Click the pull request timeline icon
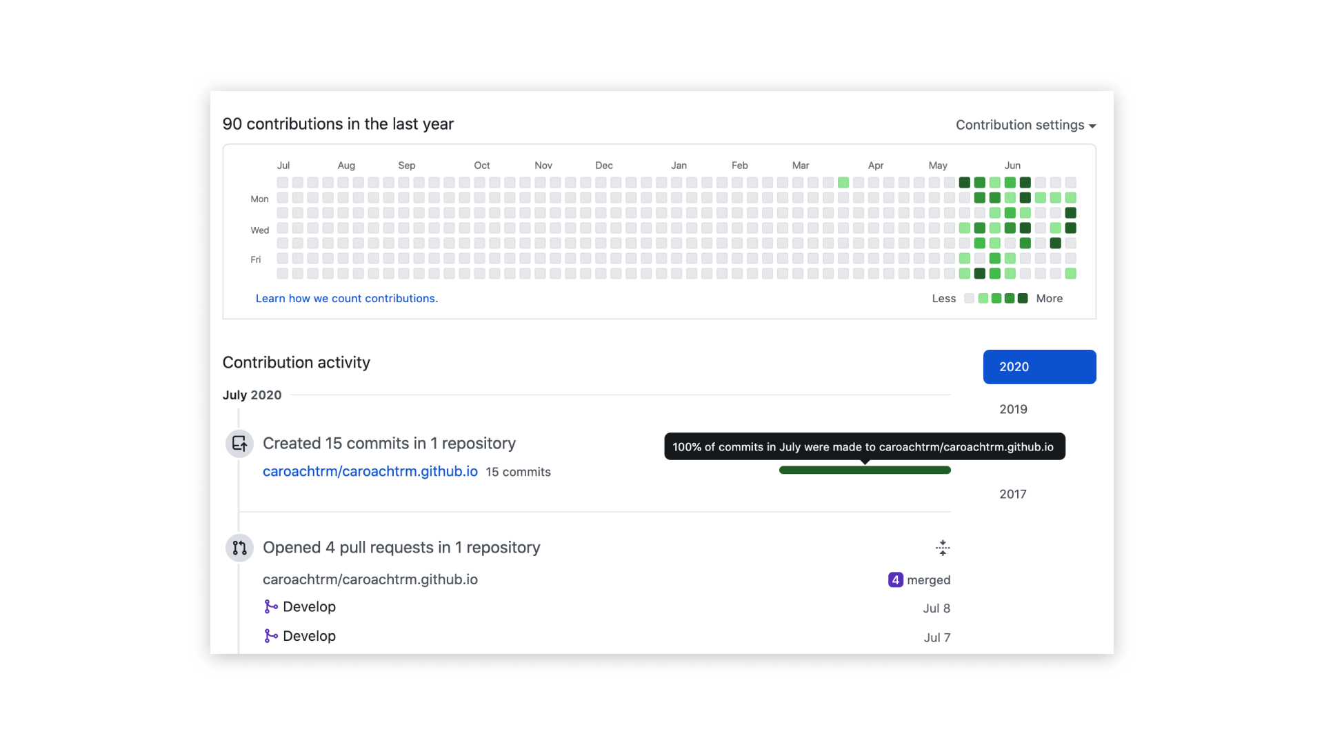The width and height of the screenshot is (1324, 745). tap(239, 548)
